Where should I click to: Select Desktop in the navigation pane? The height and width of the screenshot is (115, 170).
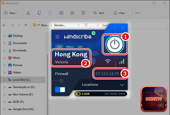tap(18, 36)
